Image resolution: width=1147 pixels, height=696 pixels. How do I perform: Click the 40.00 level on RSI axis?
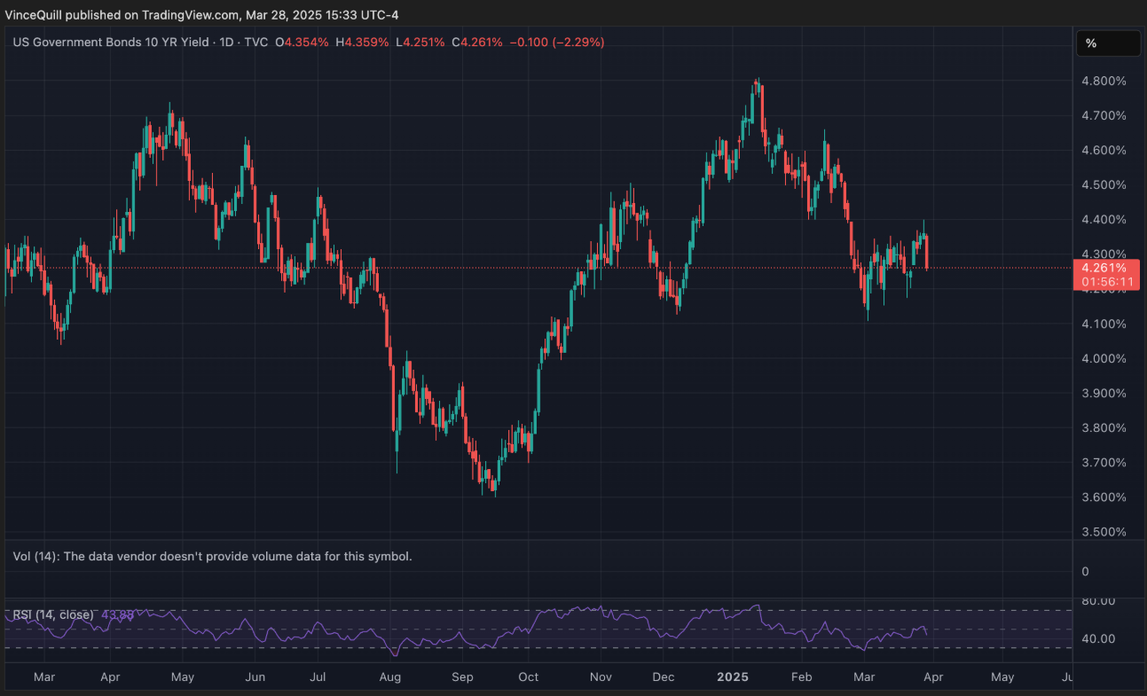(x=1098, y=638)
